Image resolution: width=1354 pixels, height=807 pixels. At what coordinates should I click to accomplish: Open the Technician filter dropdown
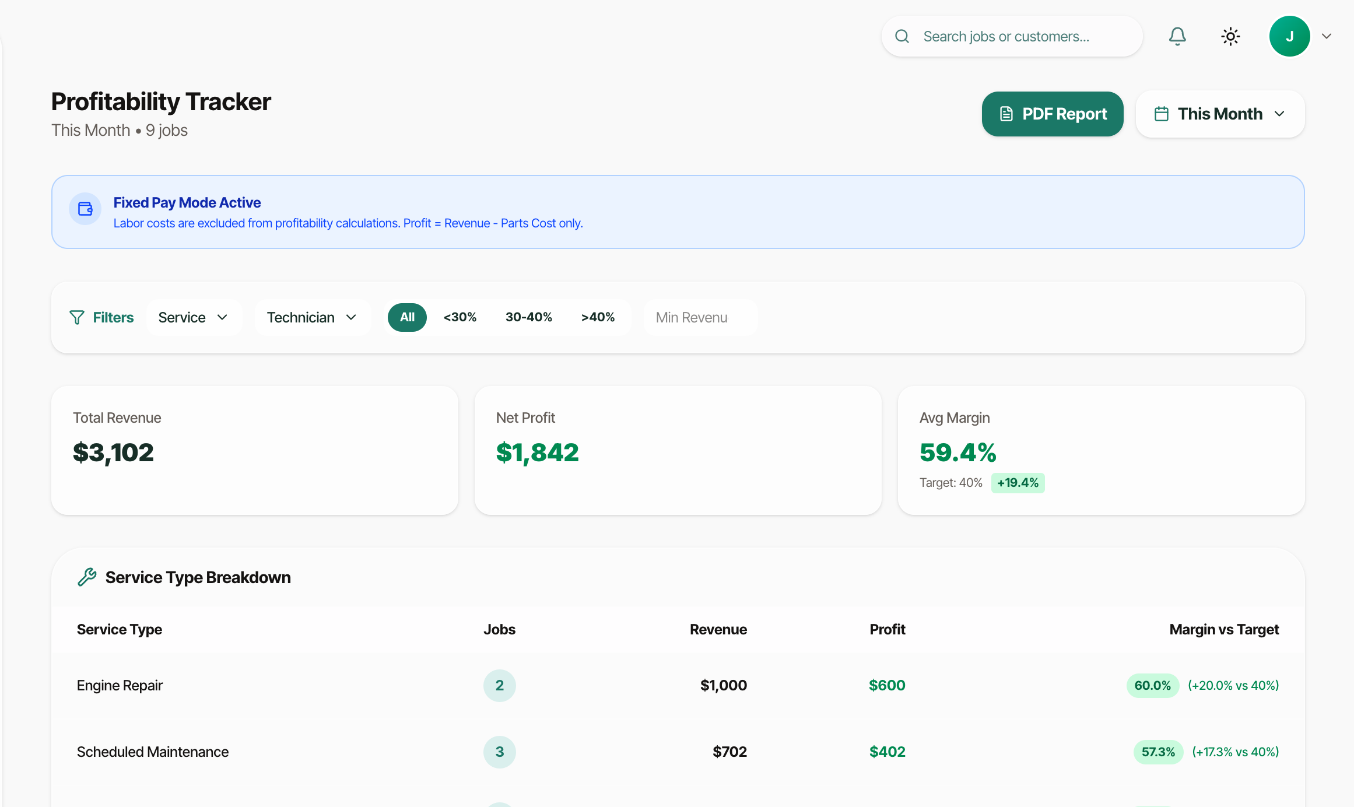point(312,317)
